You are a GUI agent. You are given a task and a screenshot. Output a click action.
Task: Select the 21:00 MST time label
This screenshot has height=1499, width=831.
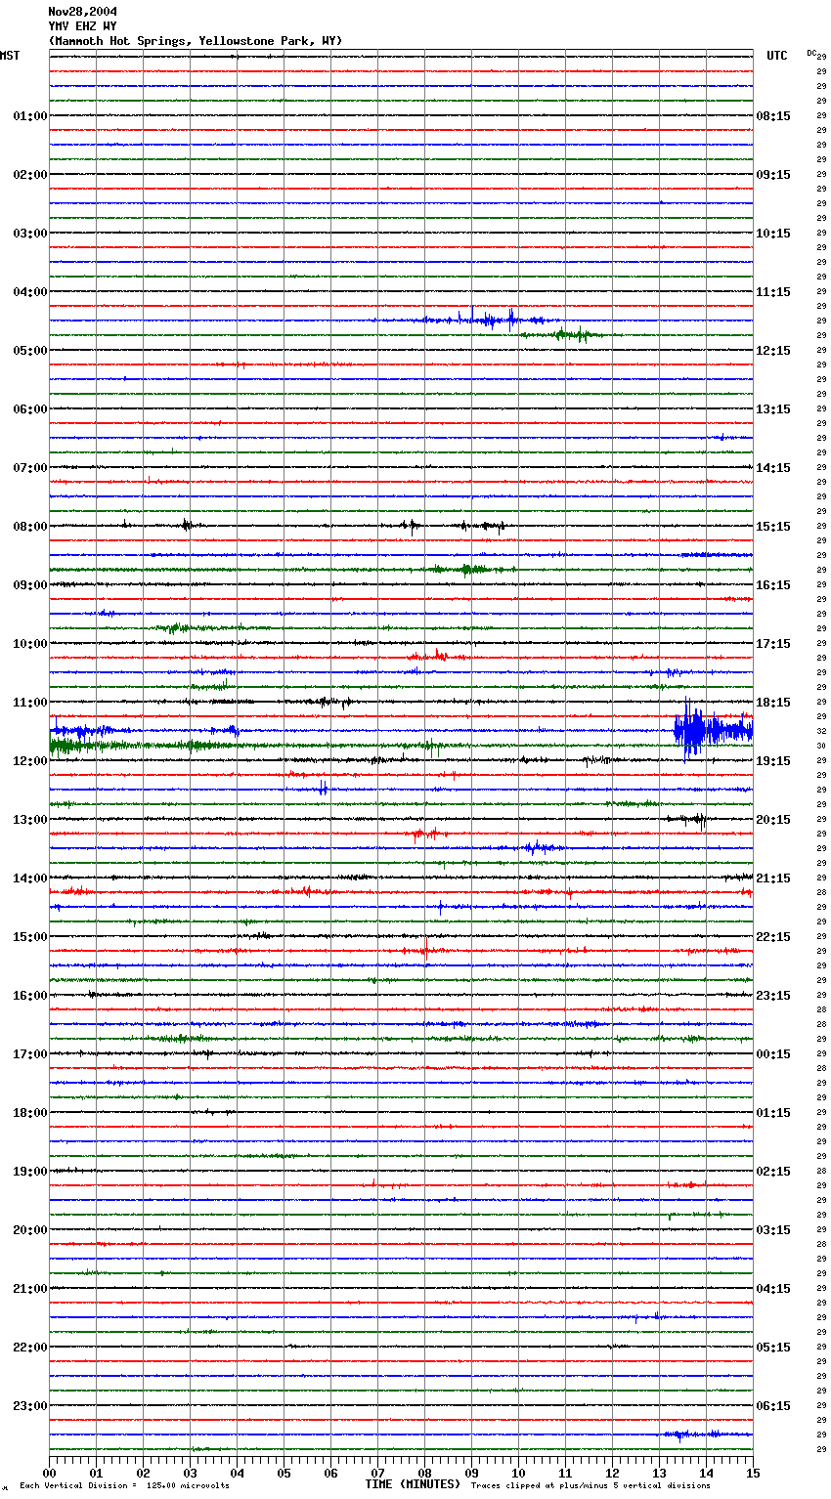pos(30,1289)
